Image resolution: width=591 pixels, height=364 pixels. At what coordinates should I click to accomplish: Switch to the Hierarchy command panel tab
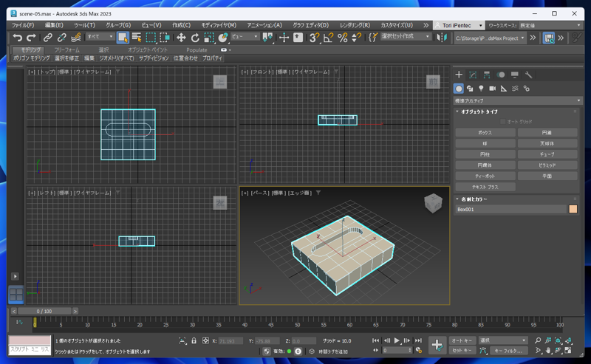point(487,75)
